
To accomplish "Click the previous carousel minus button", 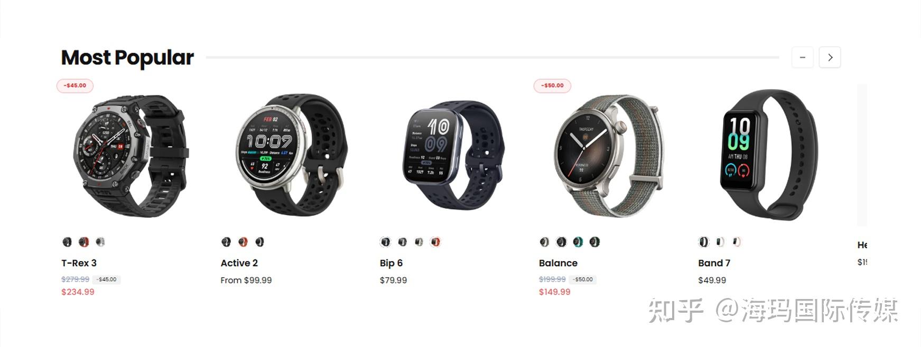I will coord(802,57).
